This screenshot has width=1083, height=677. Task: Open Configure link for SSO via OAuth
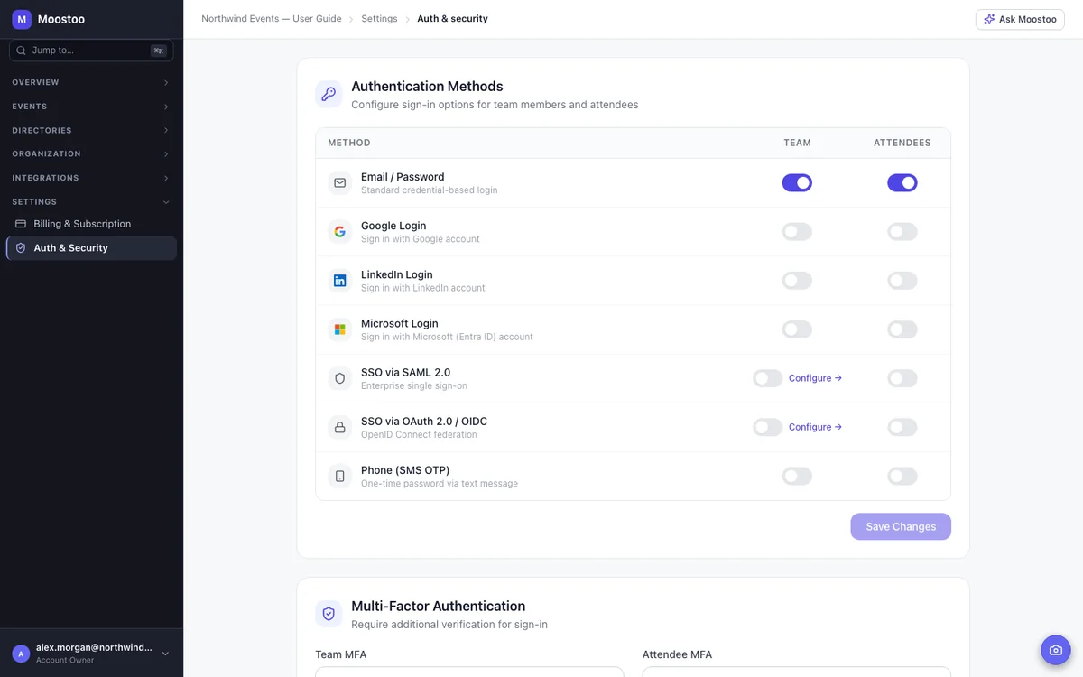(815, 427)
